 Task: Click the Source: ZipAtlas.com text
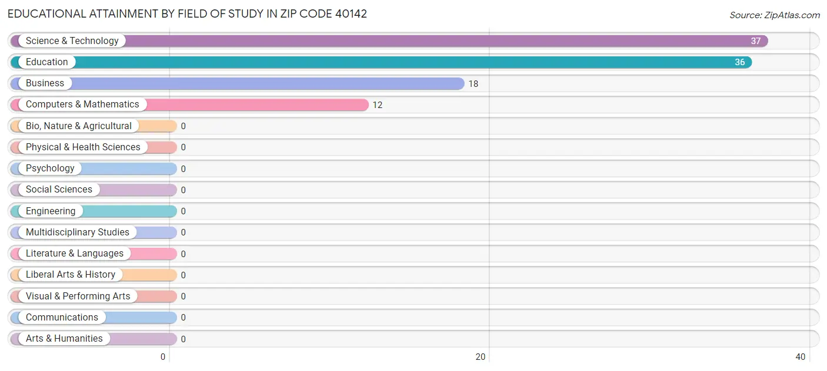[x=775, y=15]
